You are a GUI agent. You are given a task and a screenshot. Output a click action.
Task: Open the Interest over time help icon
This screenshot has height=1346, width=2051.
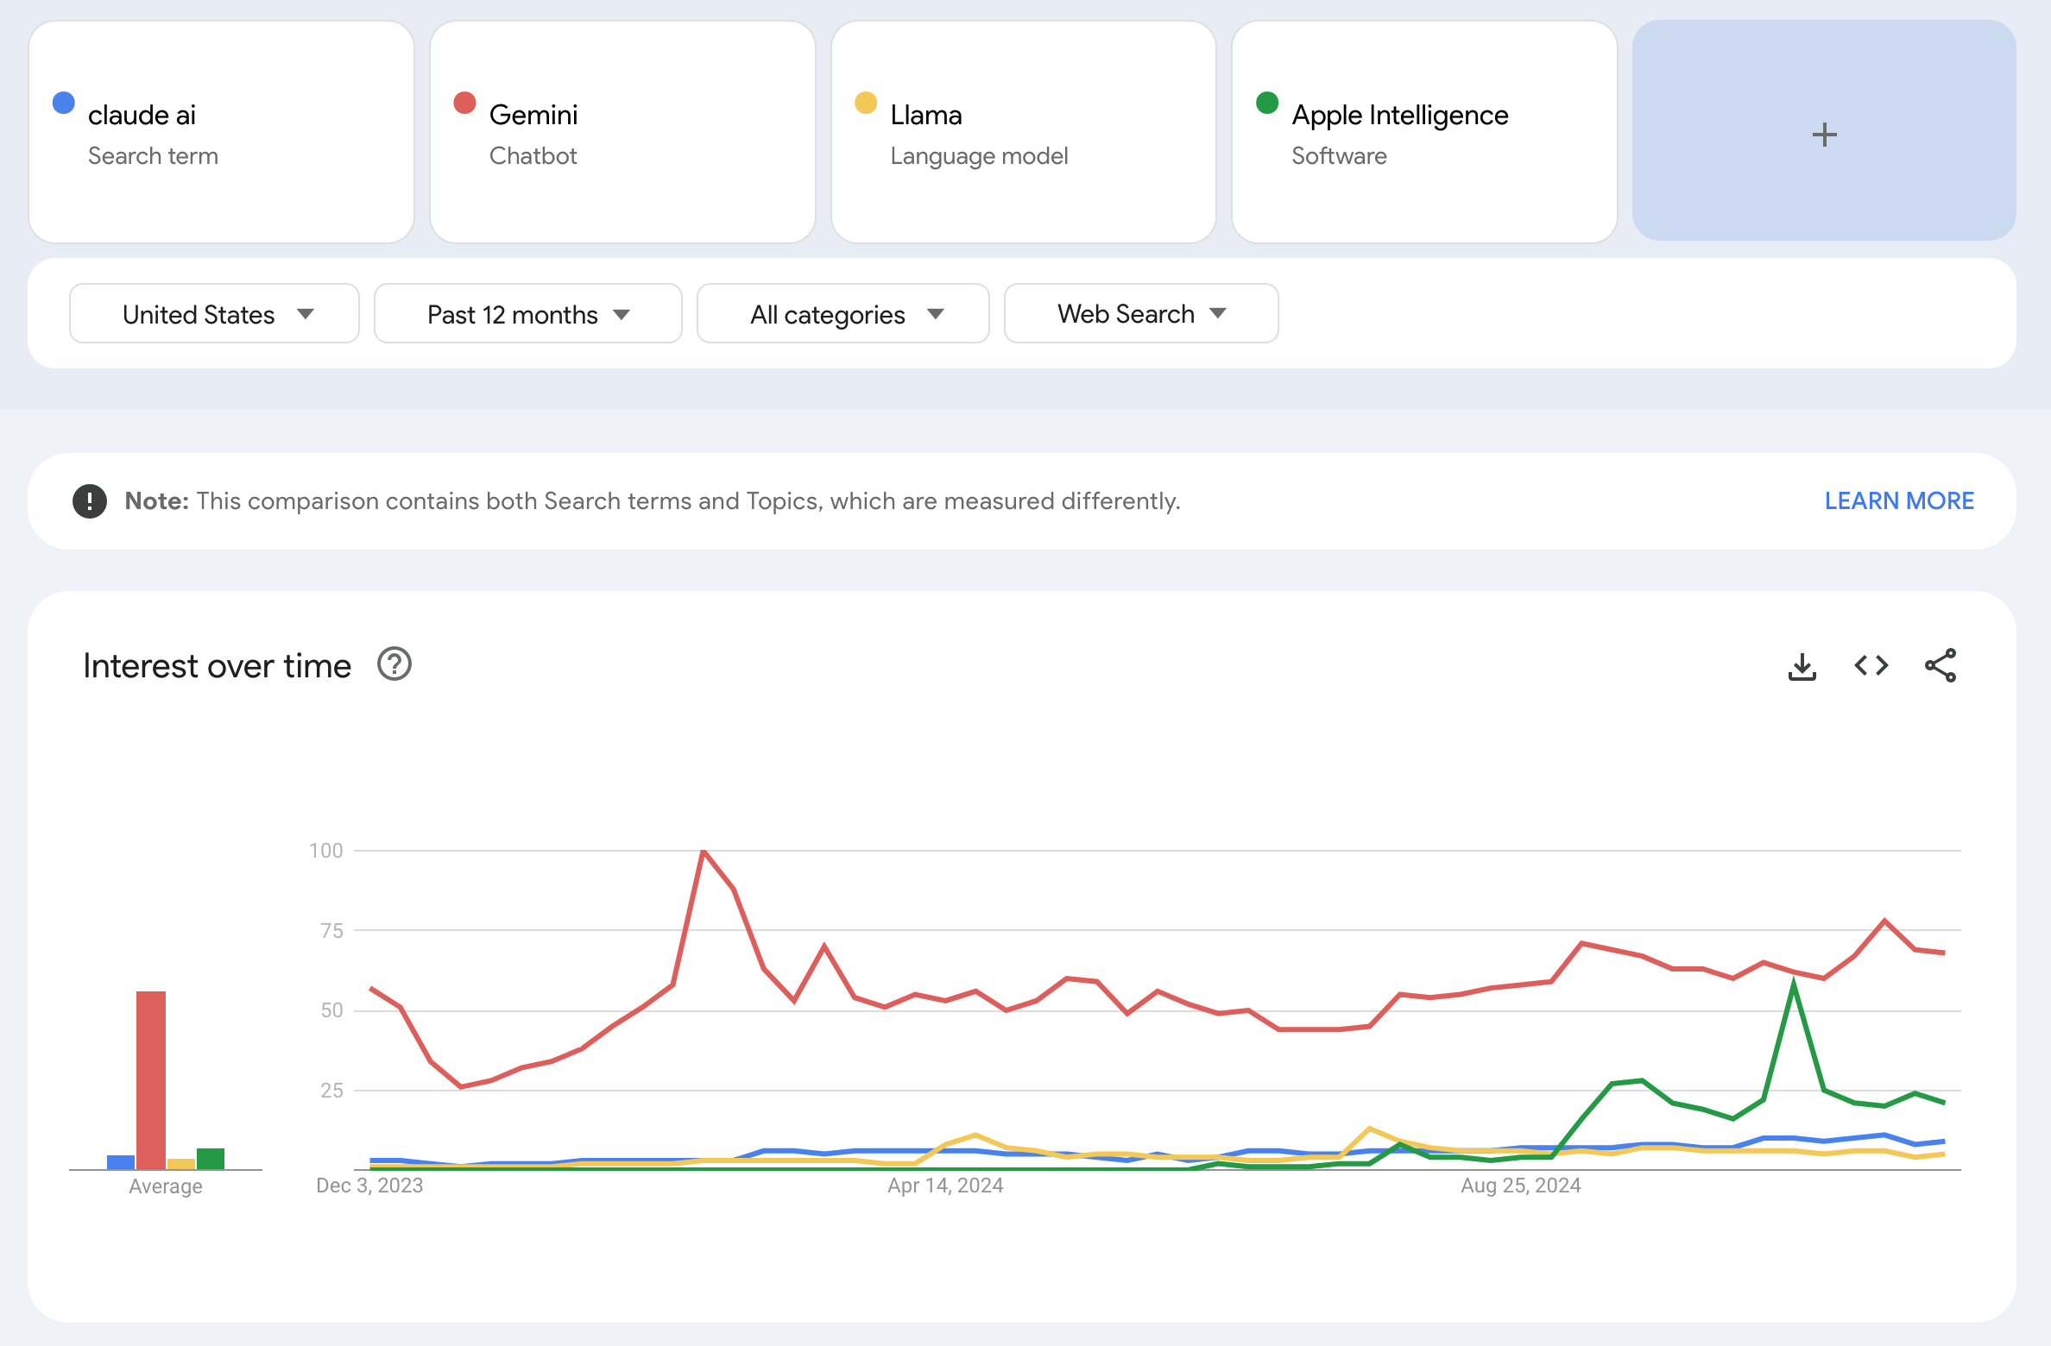point(394,664)
